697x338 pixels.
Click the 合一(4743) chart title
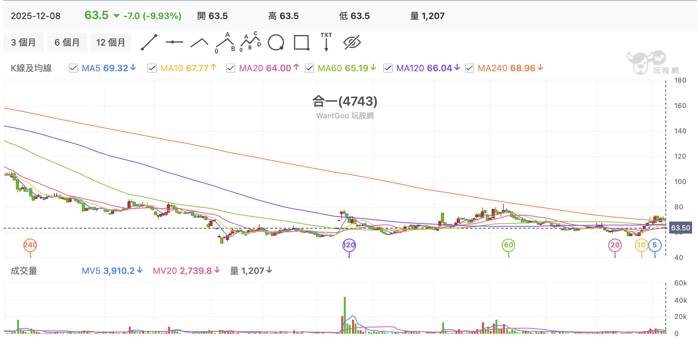345,101
